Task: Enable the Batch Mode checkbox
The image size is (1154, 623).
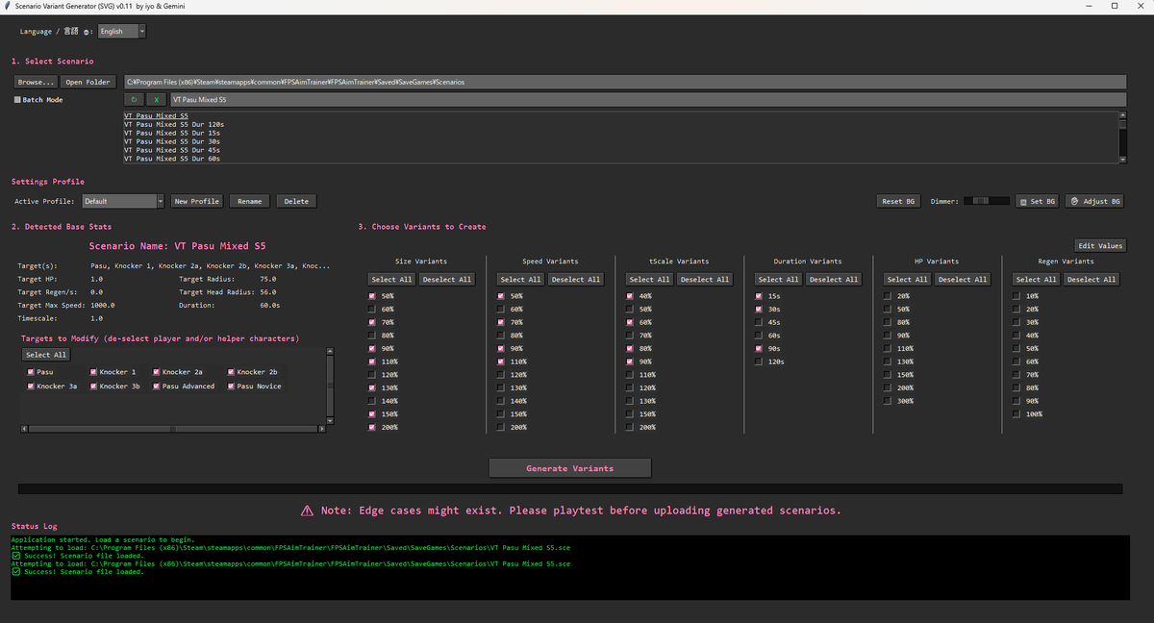Action: point(17,99)
